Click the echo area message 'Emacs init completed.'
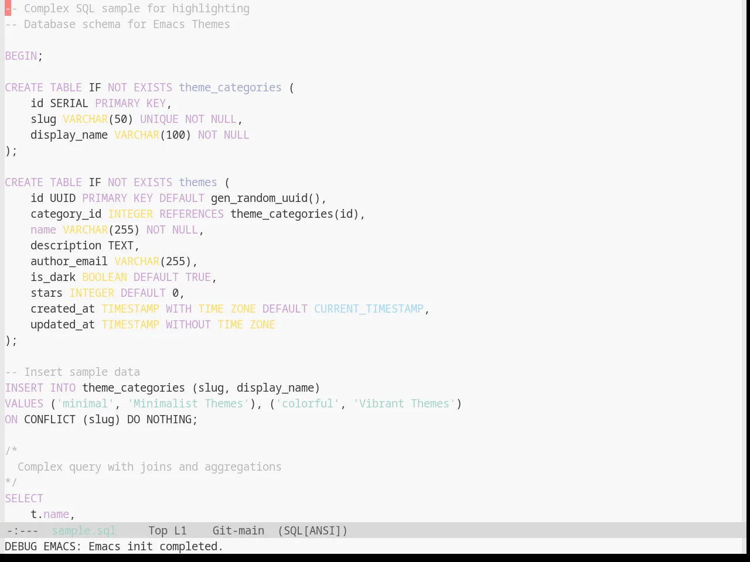 [156, 546]
